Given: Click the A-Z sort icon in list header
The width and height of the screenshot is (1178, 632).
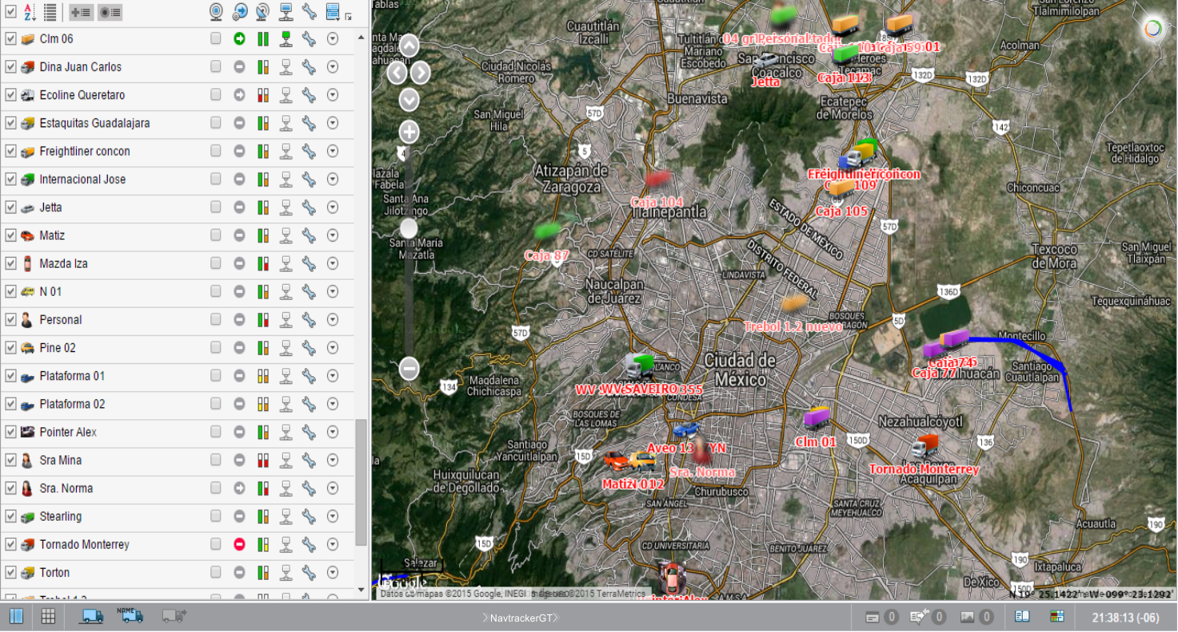Looking at the screenshot, I should tap(29, 12).
